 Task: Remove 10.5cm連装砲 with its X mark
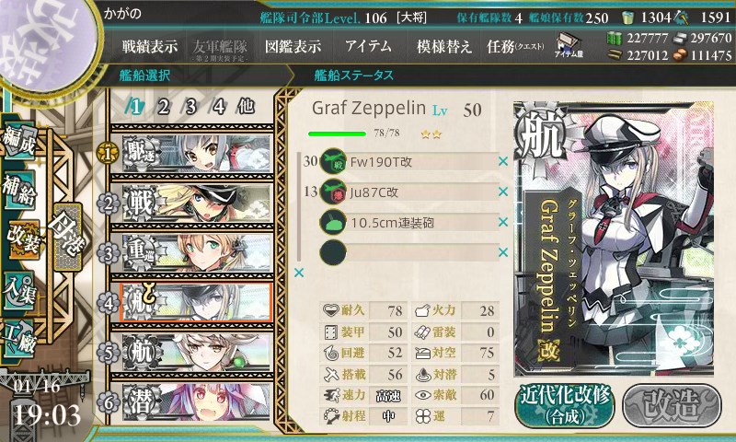503,222
